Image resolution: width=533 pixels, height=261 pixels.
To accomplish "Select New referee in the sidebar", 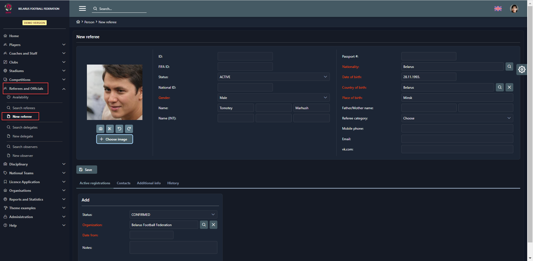I will coord(22,117).
